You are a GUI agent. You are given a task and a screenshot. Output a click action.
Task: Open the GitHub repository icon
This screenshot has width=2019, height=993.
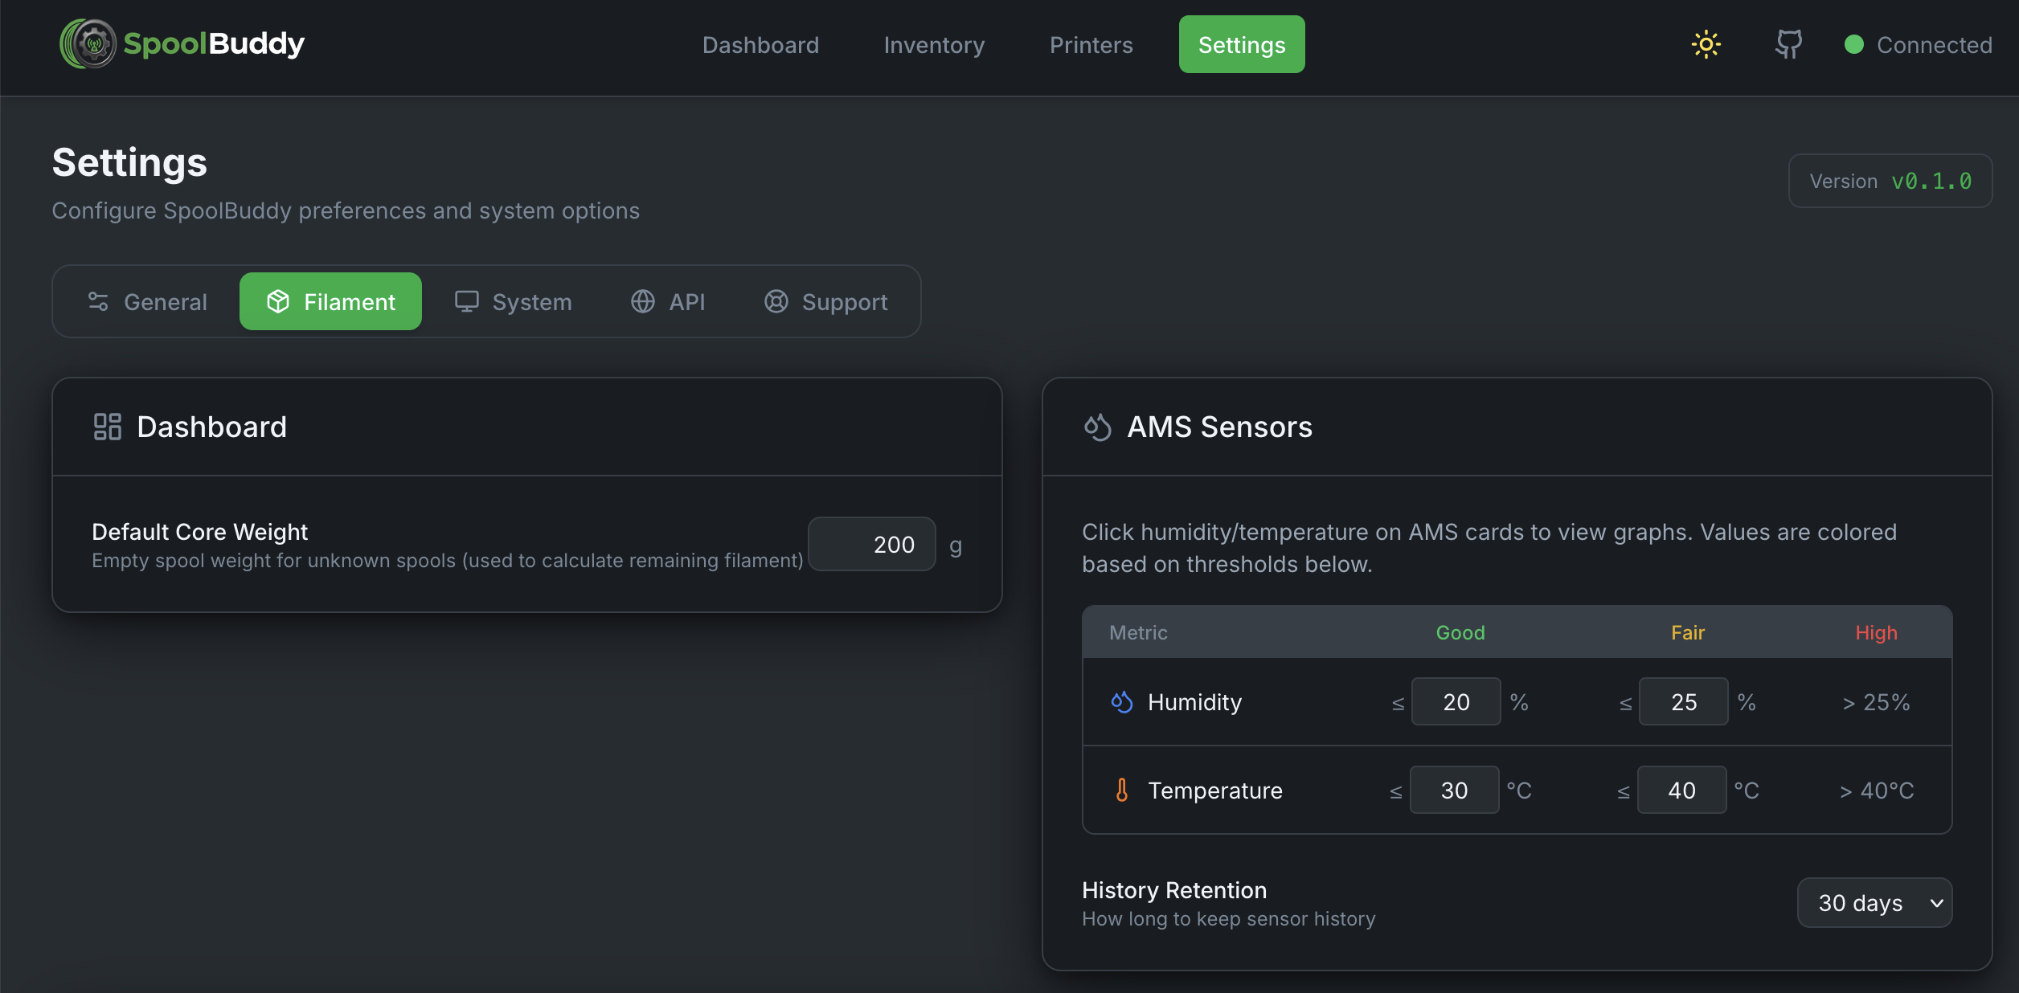coord(1788,44)
